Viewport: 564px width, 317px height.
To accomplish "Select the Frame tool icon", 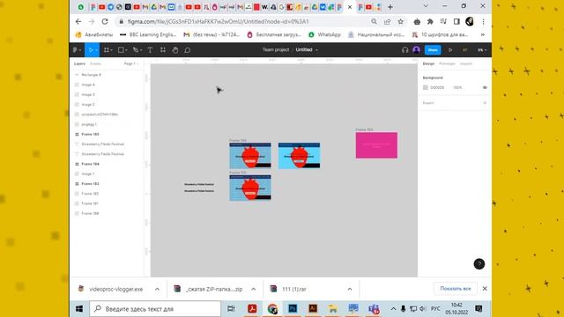I will [106, 50].
